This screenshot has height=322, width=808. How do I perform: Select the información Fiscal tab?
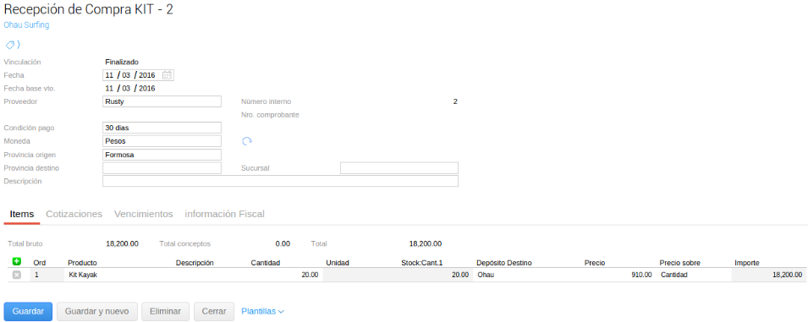(x=225, y=214)
